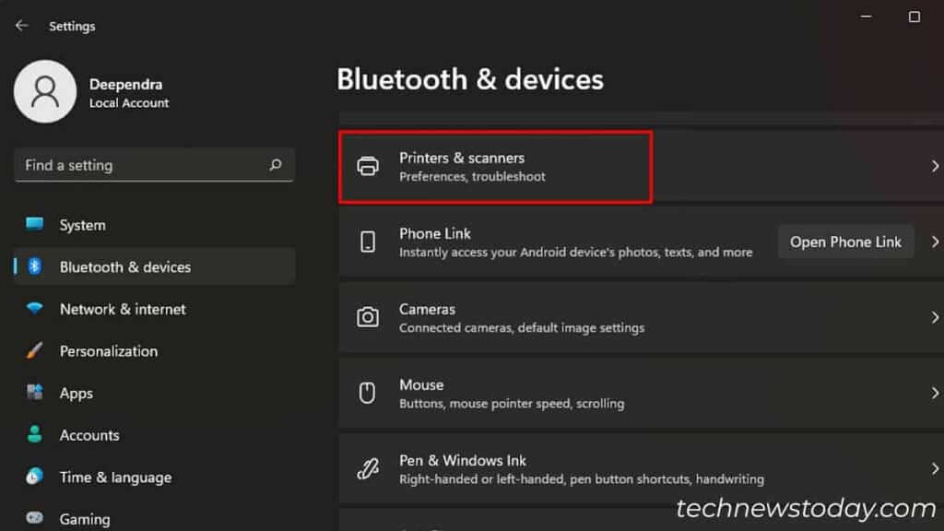
Task: Click the System monitor icon in the sidebar
Action: pyautogui.click(x=35, y=224)
